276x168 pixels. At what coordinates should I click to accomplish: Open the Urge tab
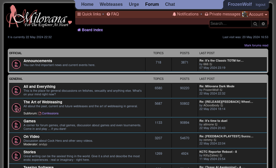tap(134, 4)
